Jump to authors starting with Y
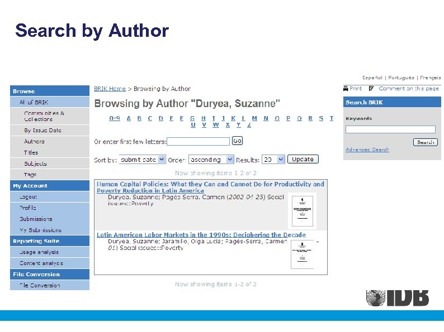This screenshot has width=444, height=332. pyautogui.click(x=238, y=125)
